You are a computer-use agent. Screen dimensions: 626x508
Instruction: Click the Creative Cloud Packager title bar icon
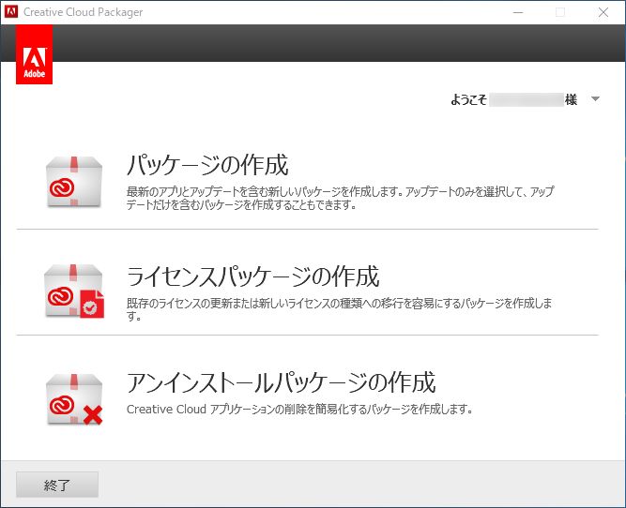(11, 12)
